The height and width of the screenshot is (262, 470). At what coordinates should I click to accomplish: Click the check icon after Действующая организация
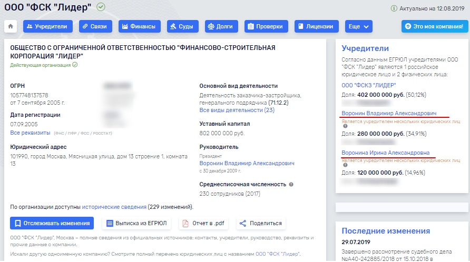(x=75, y=65)
